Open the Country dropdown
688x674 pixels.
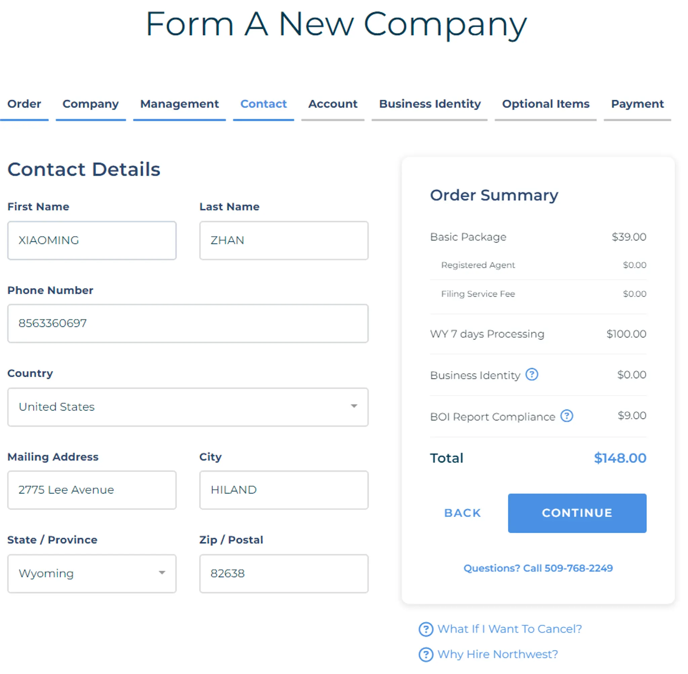(x=188, y=407)
